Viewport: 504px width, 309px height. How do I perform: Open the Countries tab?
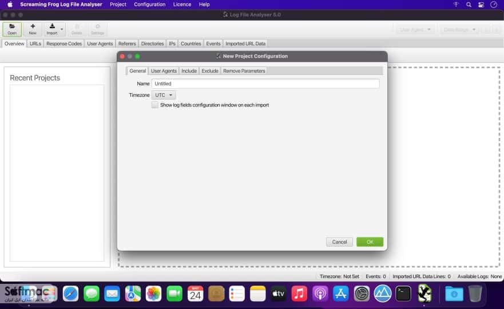pos(191,43)
